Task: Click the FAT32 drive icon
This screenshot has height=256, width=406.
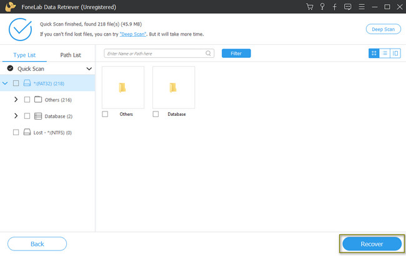Action: point(27,83)
